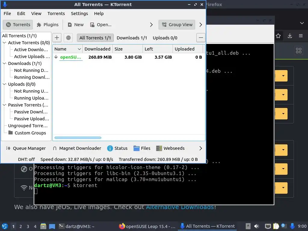Click the KTorrent system tray icon
The width and height of the screenshot is (308, 231).
292,226
